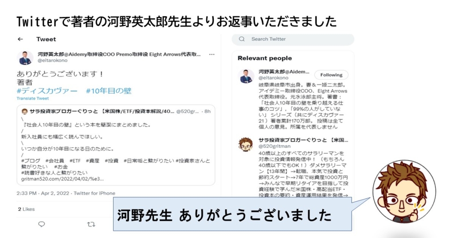Click the reply speech bubble icon

click(42, 224)
